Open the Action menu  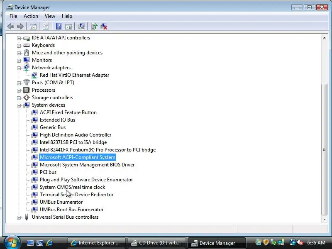click(x=31, y=16)
